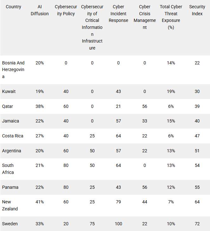Click the Qatar country cell
210x231 pixels.
pyautogui.click(x=8, y=106)
